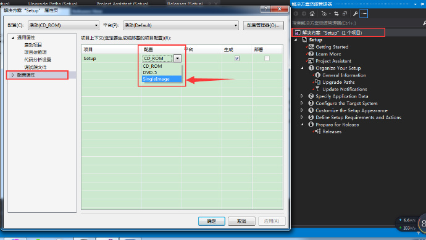Click the Setup project icon in tree
The width and height of the screenshot is (426, 240).
pyautogui.click(x=304, y=39)
